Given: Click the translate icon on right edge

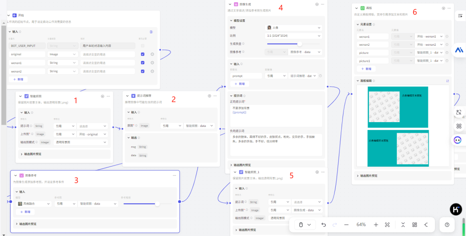Looking at the screenshot, I should pos(459,112).
